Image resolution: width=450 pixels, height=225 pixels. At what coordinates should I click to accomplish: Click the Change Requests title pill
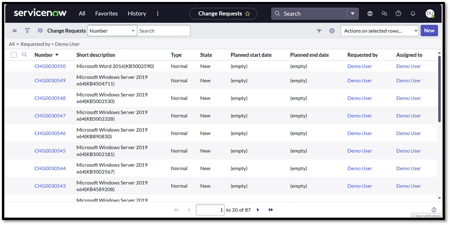(x=223, y=13)
